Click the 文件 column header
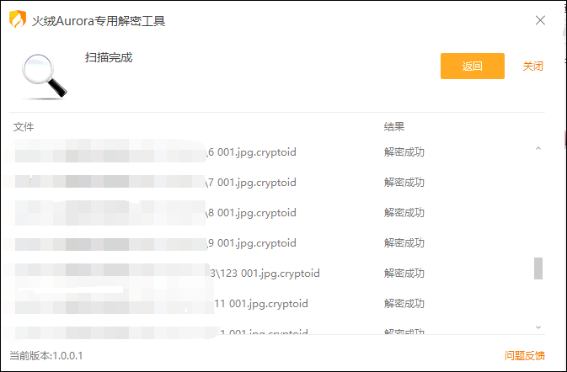The width and height of the screenshot is (567, 372). pos(24,127)
